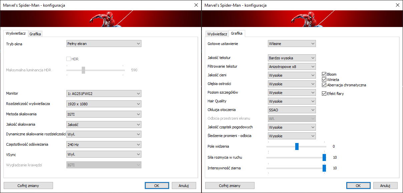Expand the VSync dropdown

coord(104,155)
